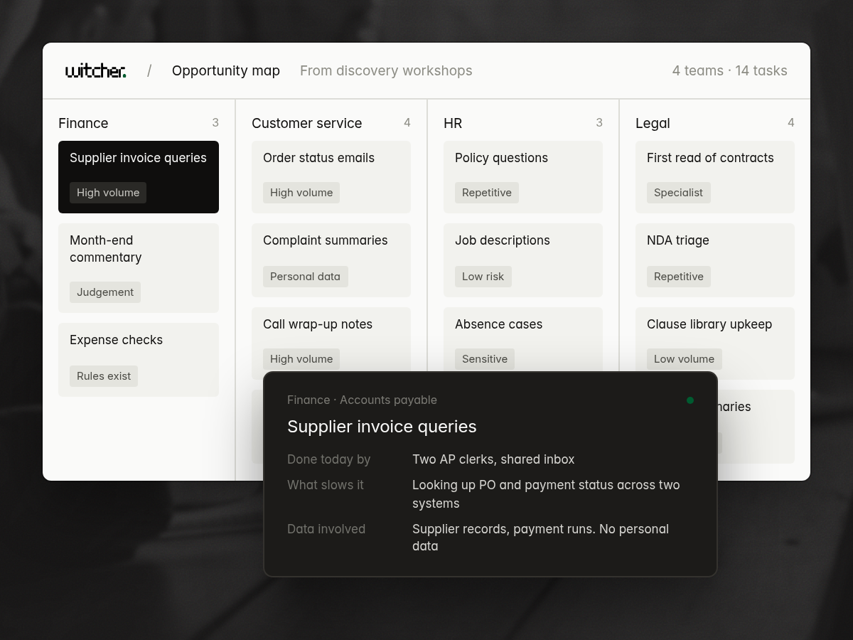Click the Judgement tag
This screenshot has width=853, height=640.
tap(105, 292)
